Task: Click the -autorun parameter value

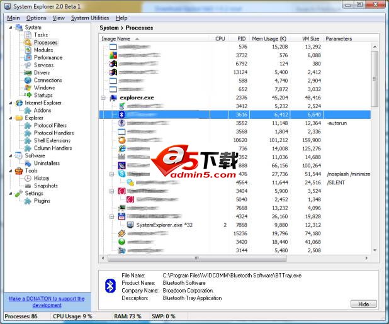Action: coord(337,123)
